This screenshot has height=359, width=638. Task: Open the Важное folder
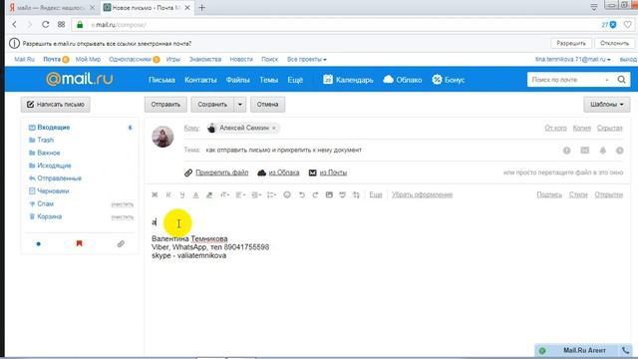click(x=49, y=153)
